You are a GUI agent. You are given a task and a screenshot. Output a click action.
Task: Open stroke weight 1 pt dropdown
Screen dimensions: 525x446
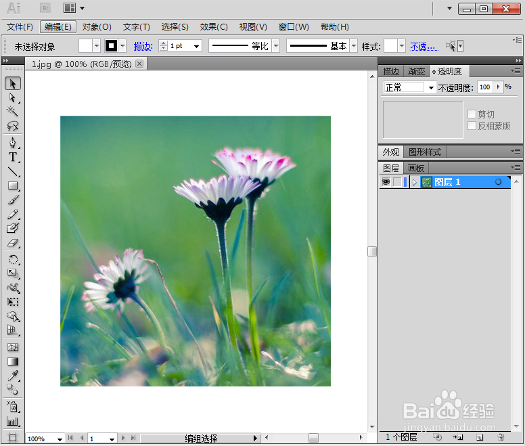pos(197,46)
